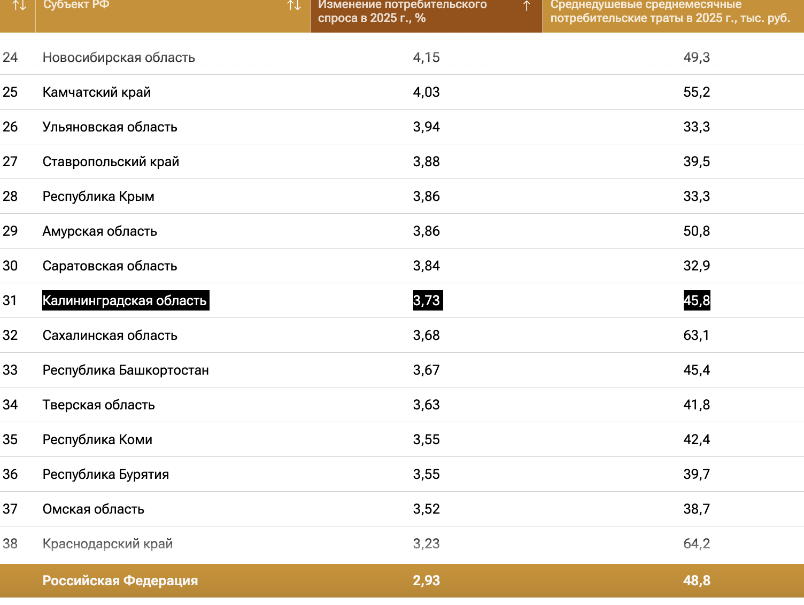Select the highlighted Калининградская область name
Image resolution: width=804 pixels, height=605 pixels.
tap(125, 300)
